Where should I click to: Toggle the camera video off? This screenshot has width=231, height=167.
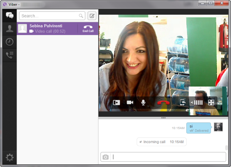[130, 102]
